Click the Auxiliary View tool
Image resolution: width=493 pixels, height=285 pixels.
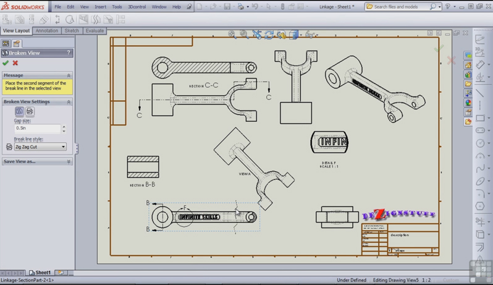pyautogui.click(x=44, y=20)
